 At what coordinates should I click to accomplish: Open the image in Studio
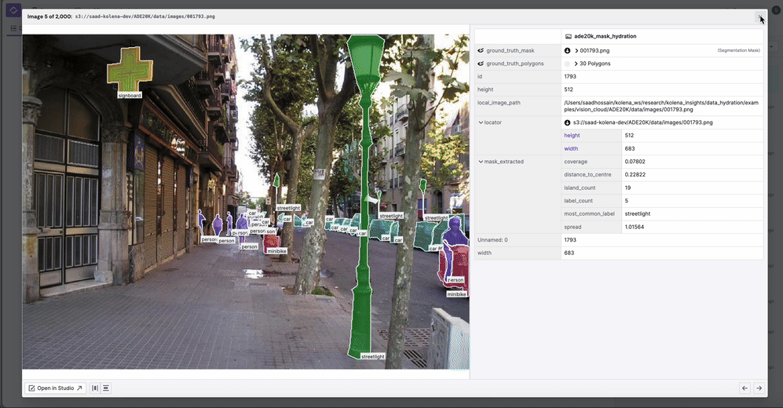[56, 388]
